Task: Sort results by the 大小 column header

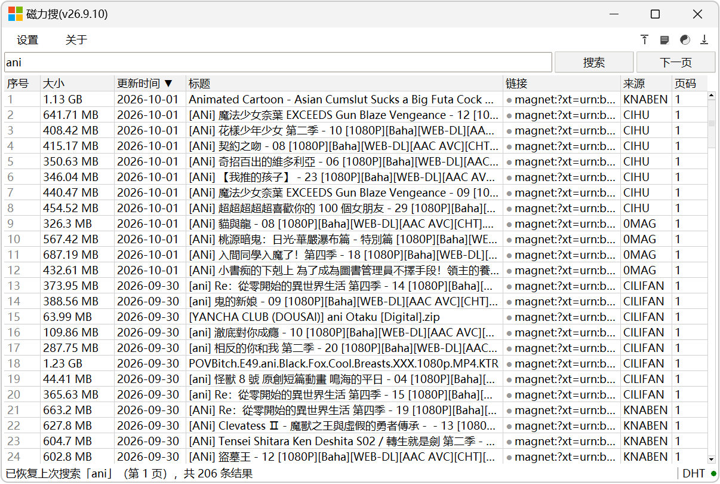Action: click(78, 84)
